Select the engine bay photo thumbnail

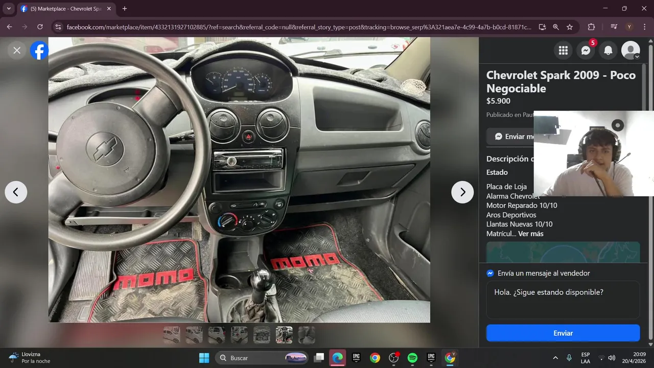click(262, 335)
